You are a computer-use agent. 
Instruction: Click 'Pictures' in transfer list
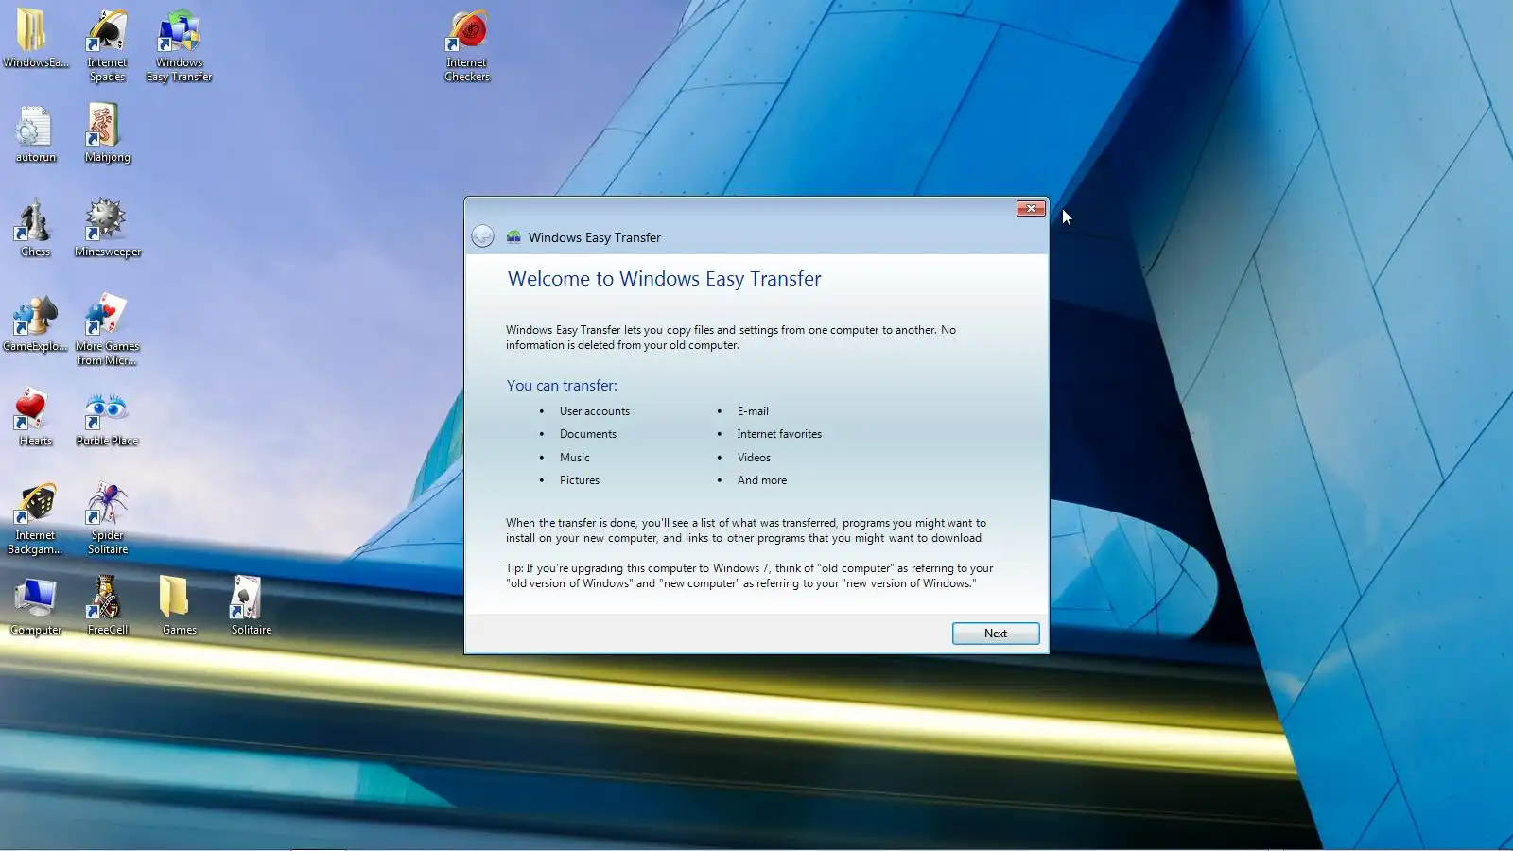(x=579, y=480)
